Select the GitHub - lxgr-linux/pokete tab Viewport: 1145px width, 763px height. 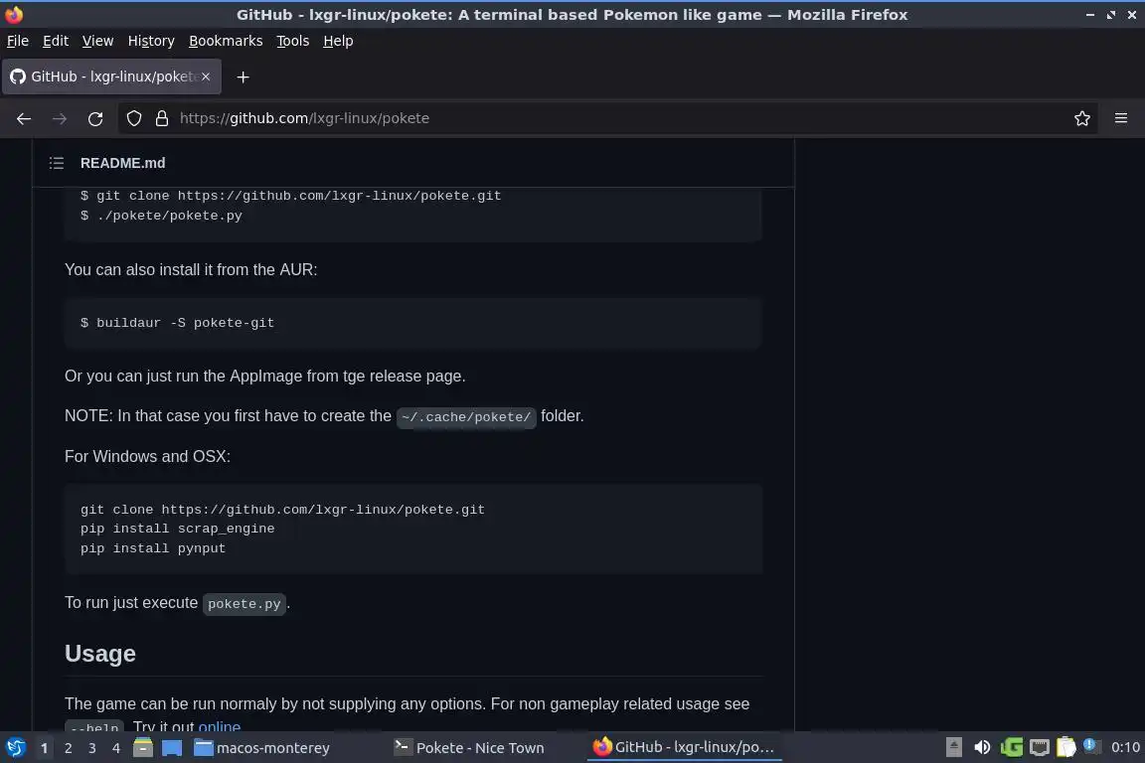(111, 76)
